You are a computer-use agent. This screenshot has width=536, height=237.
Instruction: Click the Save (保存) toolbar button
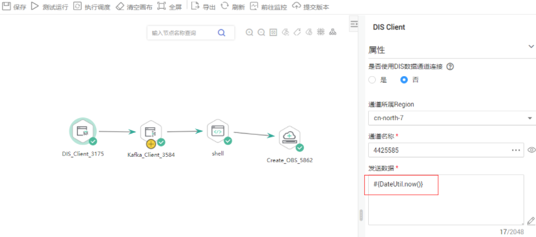click(14, 6)
